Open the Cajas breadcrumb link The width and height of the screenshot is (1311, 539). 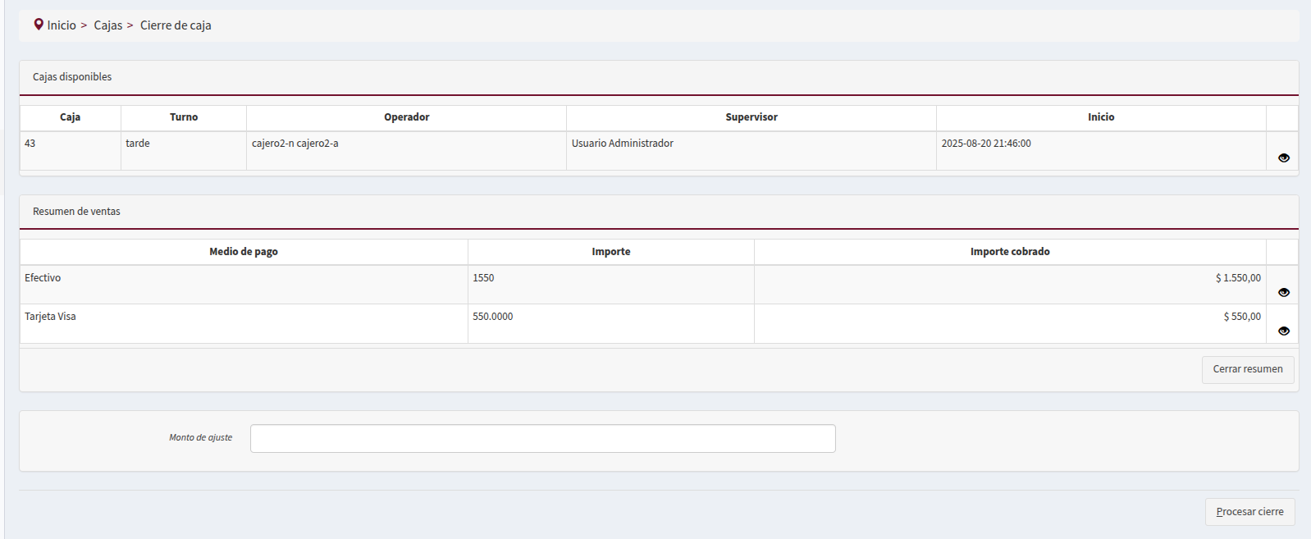click(107, 25)
